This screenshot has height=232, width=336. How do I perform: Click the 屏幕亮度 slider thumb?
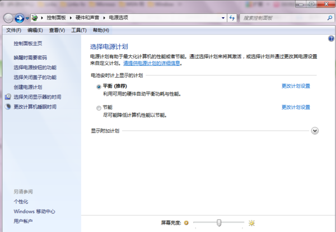(x=219, y=222)
